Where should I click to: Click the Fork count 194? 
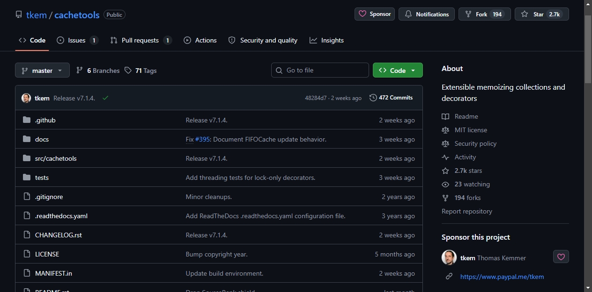497,14
